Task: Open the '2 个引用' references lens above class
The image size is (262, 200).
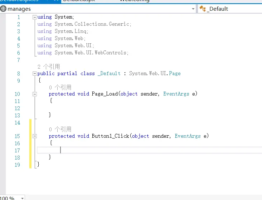Action: click(49, 67)
